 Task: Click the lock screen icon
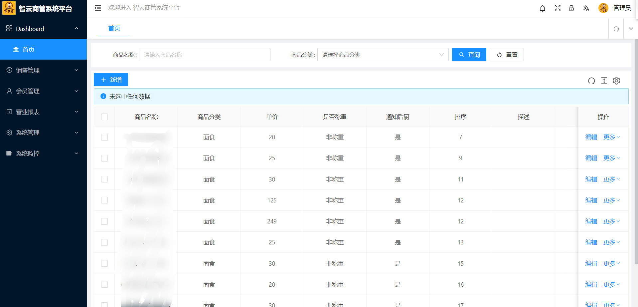tap(571, 8)
